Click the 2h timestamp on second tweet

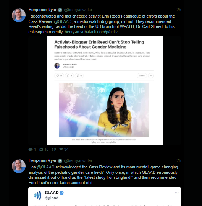pos(179,160)
